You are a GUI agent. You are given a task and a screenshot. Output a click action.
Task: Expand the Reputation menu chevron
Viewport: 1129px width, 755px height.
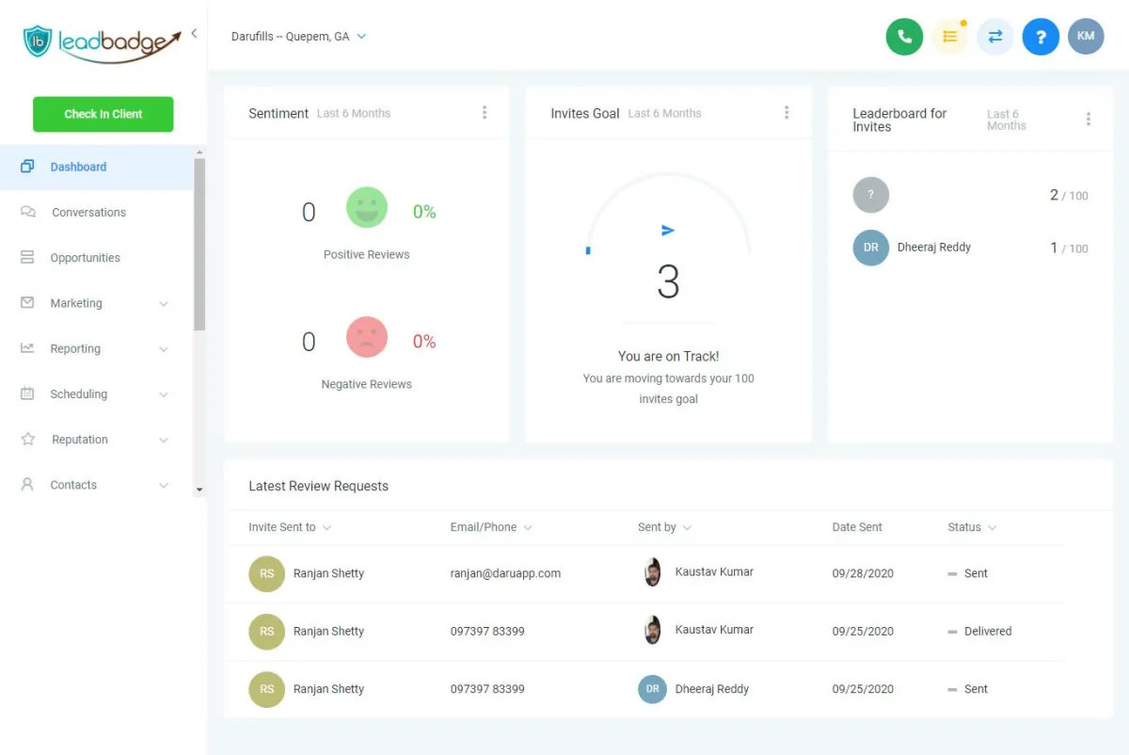(x=164, y=441)
